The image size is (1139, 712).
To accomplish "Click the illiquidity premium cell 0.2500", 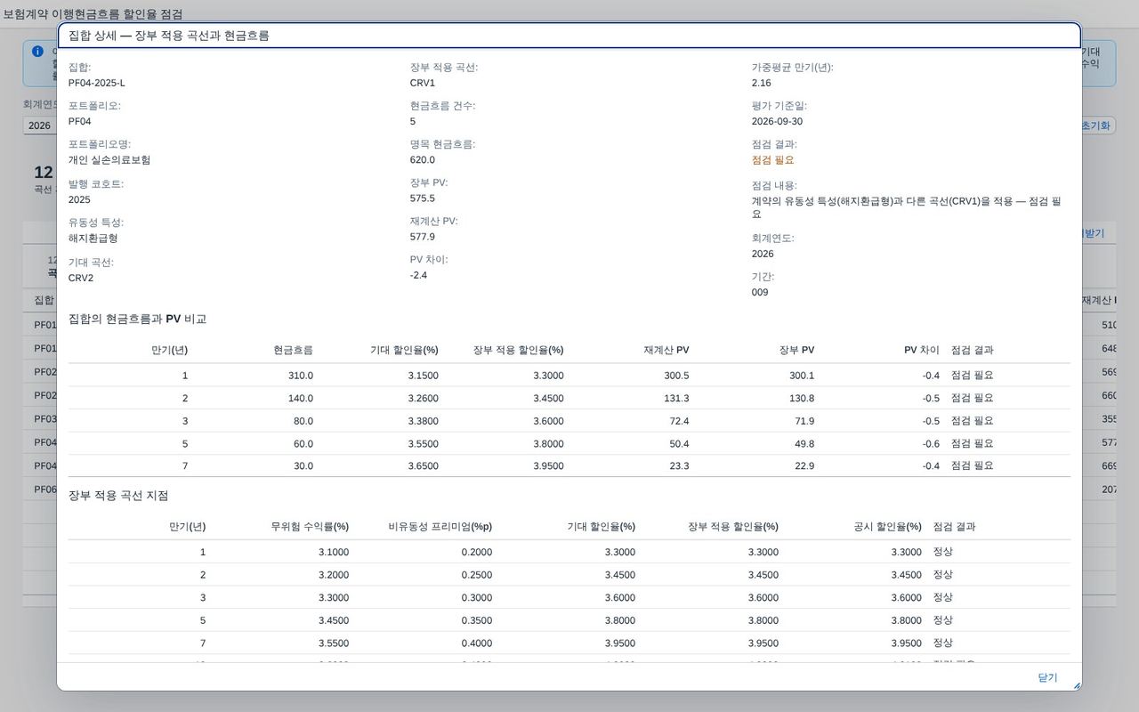I will click(476, 575).
